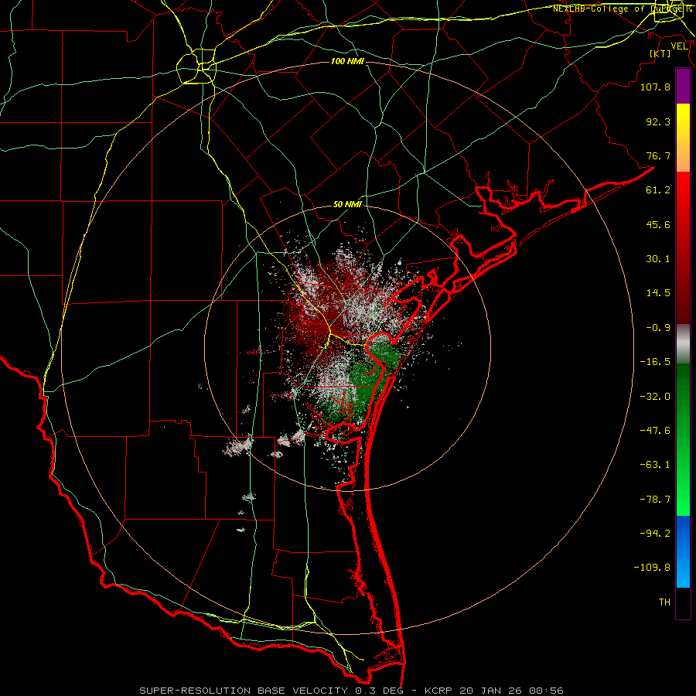Click the '-0.9' legend value
The height and width of the screenshot is (696, 696).
(x=658, y=328)
